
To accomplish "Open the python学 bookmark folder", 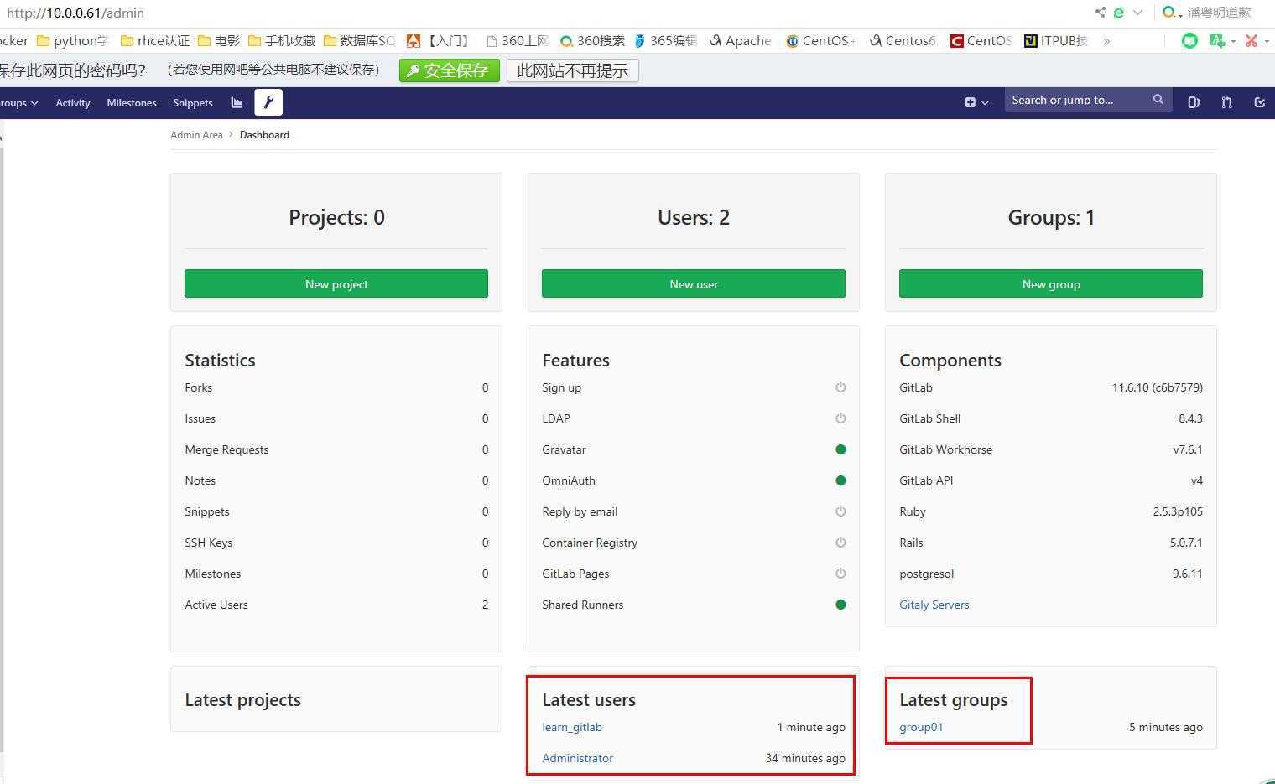I will (x=73, y=40).
